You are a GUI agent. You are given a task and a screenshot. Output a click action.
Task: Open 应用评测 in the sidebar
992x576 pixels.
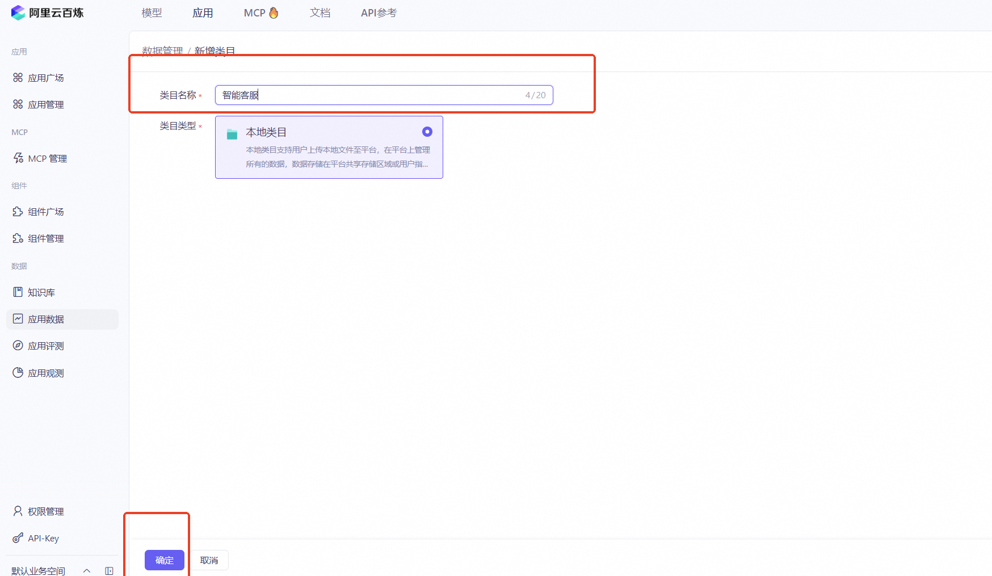pos(62,346)
